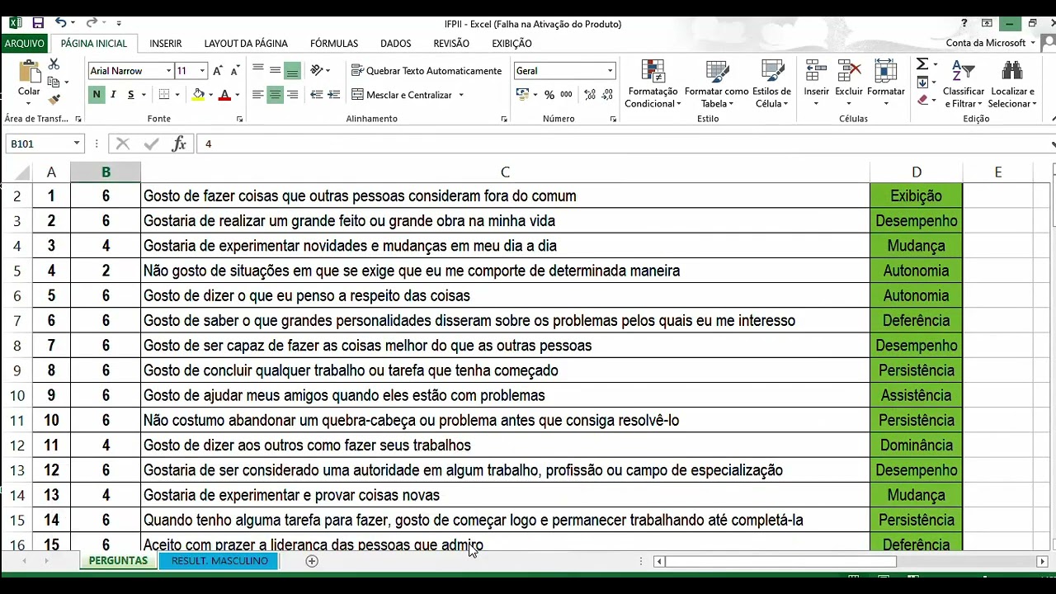Screen dimensions: 1056x594
Task: Apply percent style
Action: coord(549,95)
